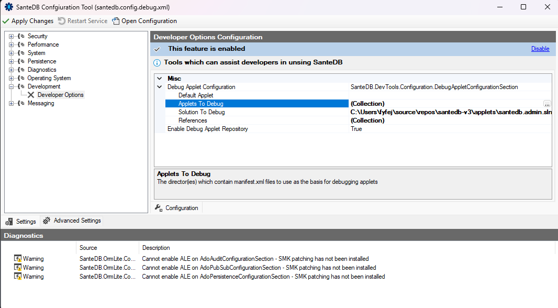Collapse the Development tree node
Image resolution: width=558 pixels, height=308 pixels.
(12, 86)
